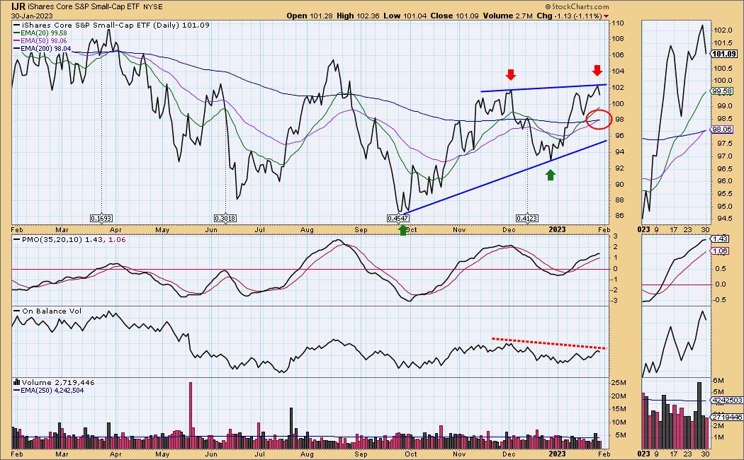Select the 30-Jan-2023 date label

pyautogui.click(x=32, y=16)
